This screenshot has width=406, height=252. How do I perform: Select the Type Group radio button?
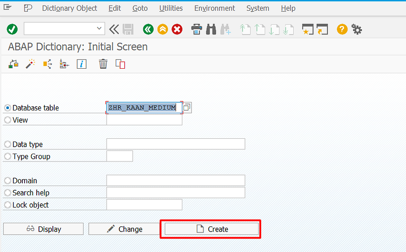coord(7,156)
